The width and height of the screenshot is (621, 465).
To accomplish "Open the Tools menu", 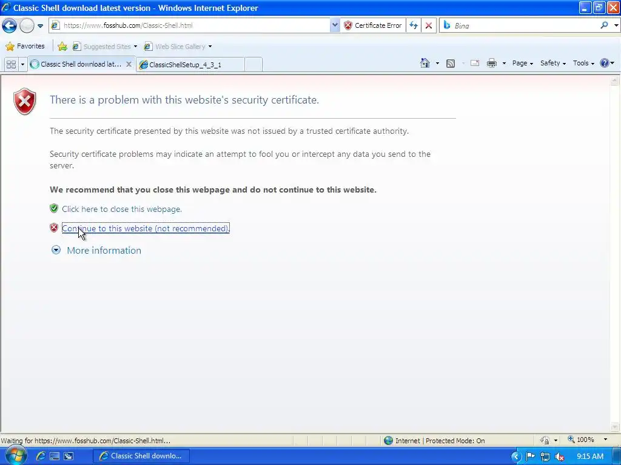I will 583,63.
